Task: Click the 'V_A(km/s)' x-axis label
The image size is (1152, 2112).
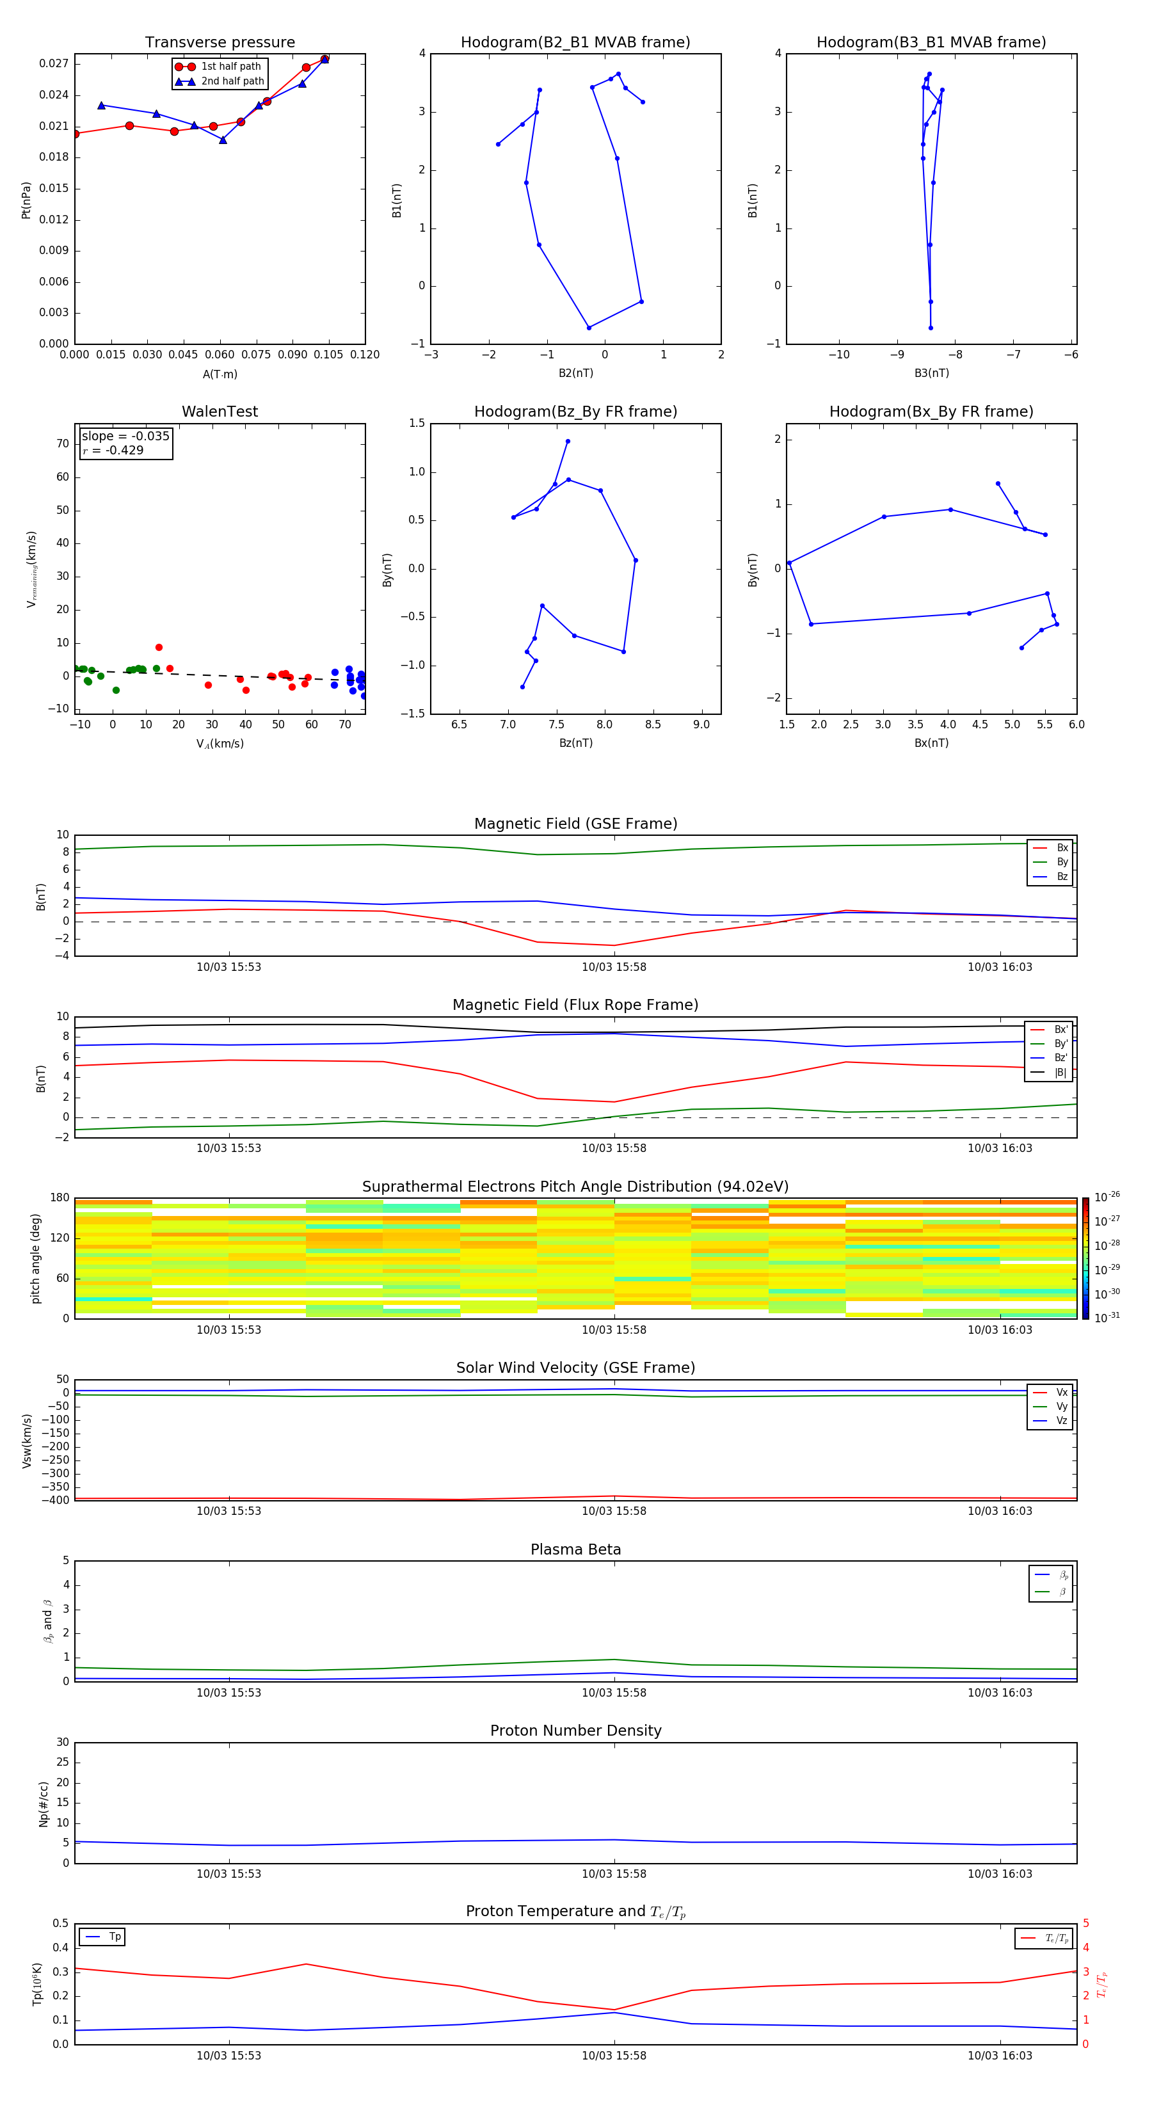Action: (x=220, y=744)
